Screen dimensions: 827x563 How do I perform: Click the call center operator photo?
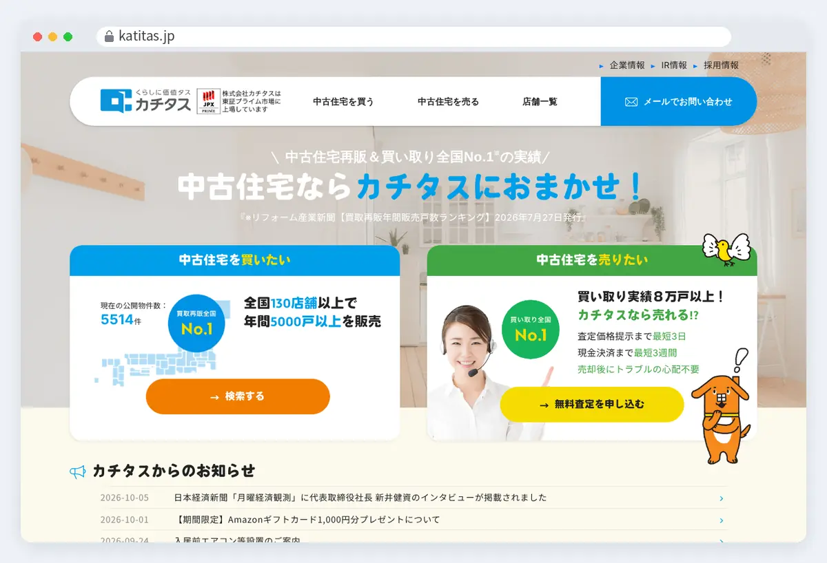(x=472, y=372)
